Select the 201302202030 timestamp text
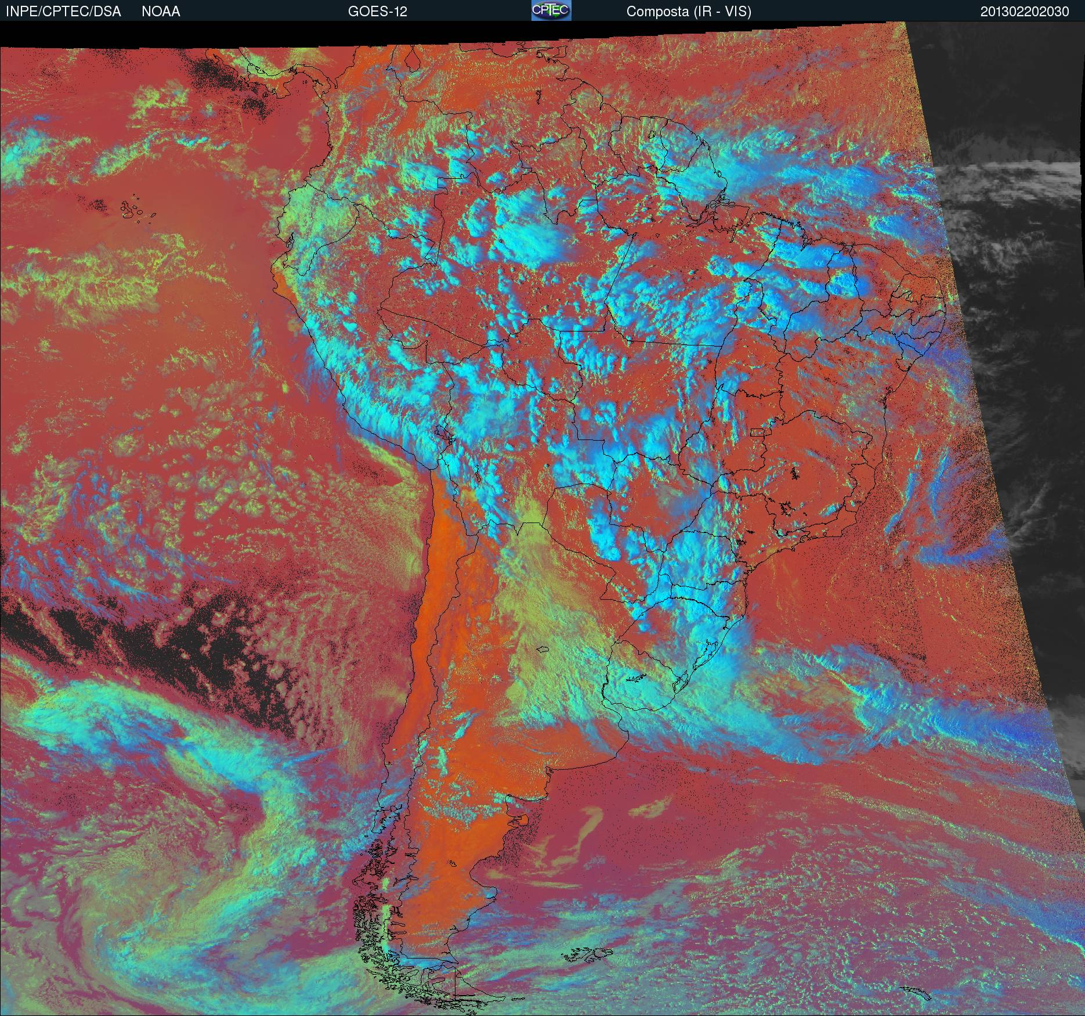The height and width of the screenshot is (1016, 1085). (1024, 12)
